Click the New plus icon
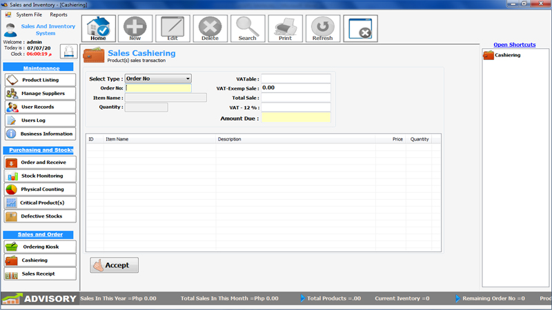 point(135,29)
